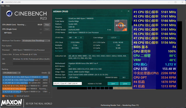Click Save in the AIDA64 CPUID window

coord(113,83)
